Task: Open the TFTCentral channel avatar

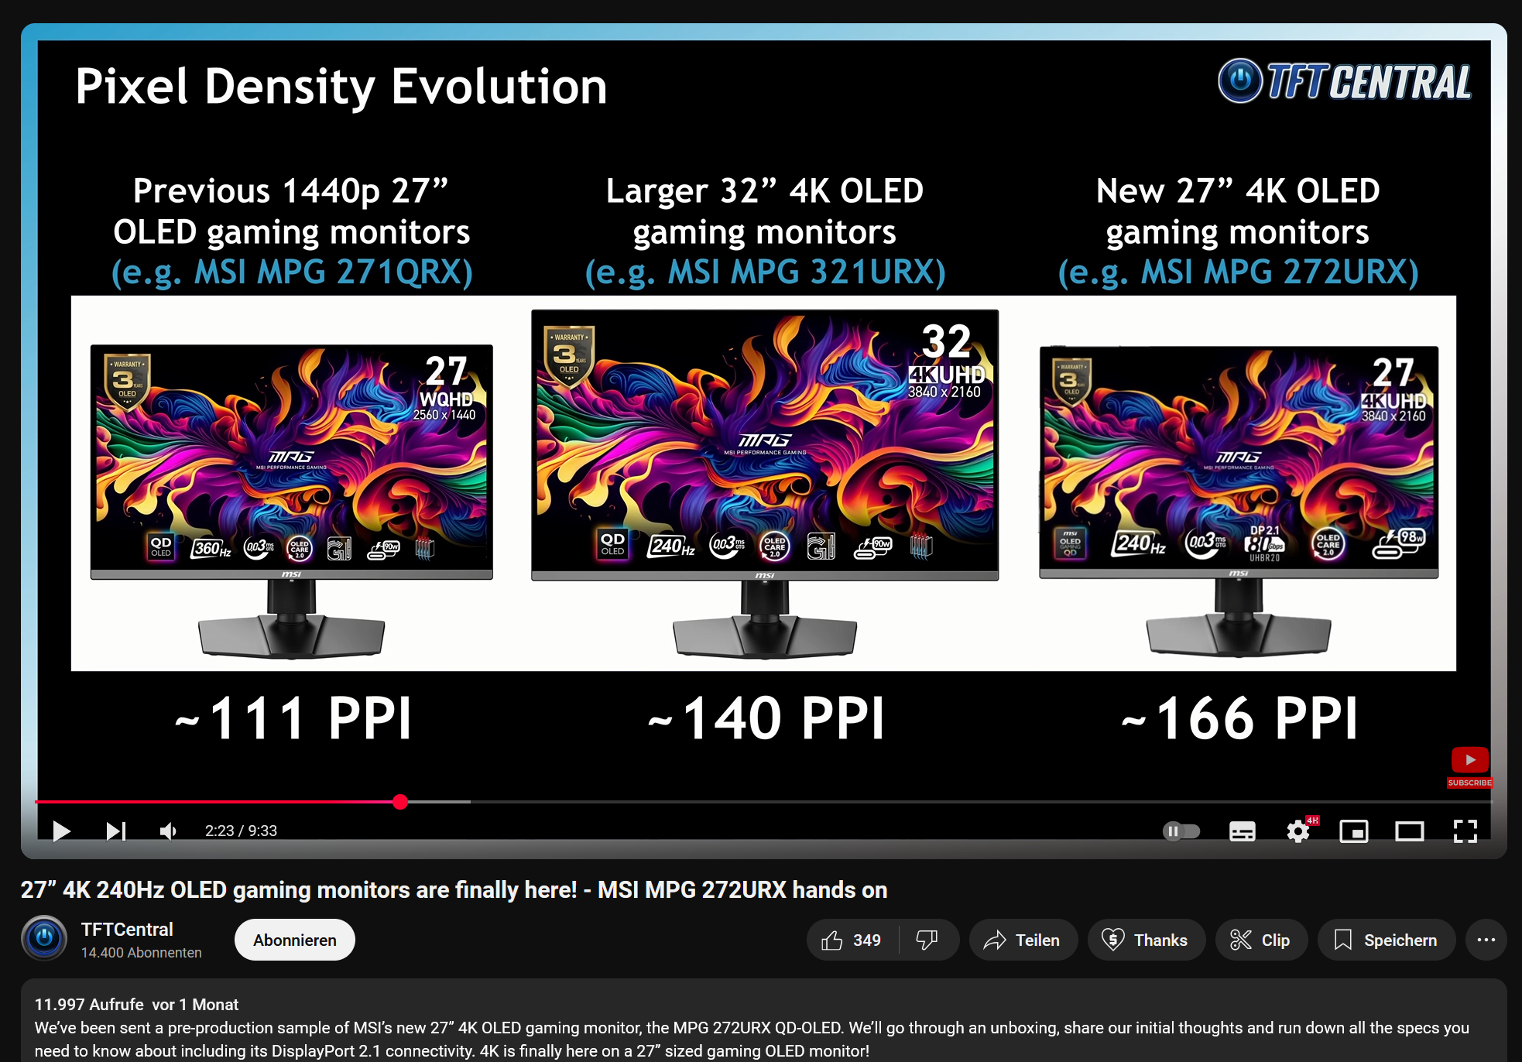Action: pos(44,938)
